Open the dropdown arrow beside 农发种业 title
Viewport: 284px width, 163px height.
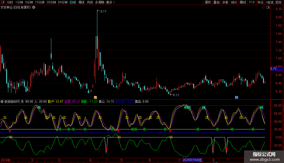click(x=34, y=7)
